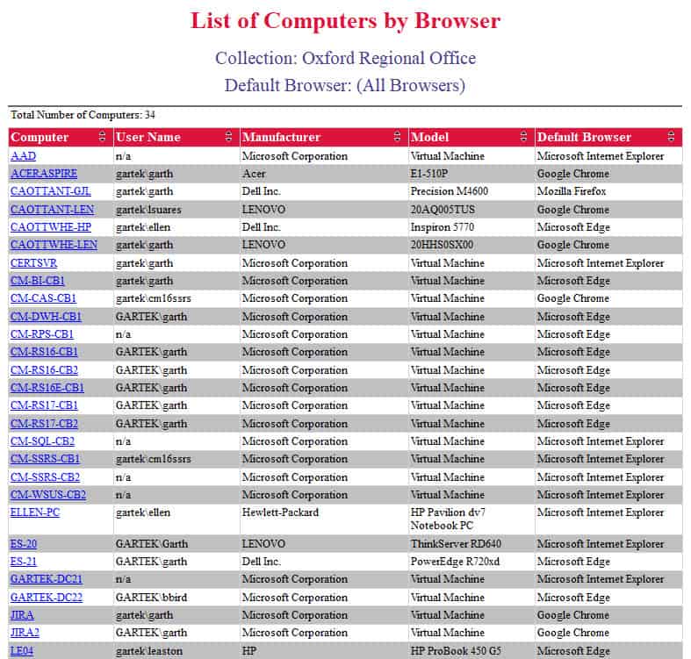This screenshot has width=691, height=659.
Task: Click the Computer column header label
Action: 40,137
